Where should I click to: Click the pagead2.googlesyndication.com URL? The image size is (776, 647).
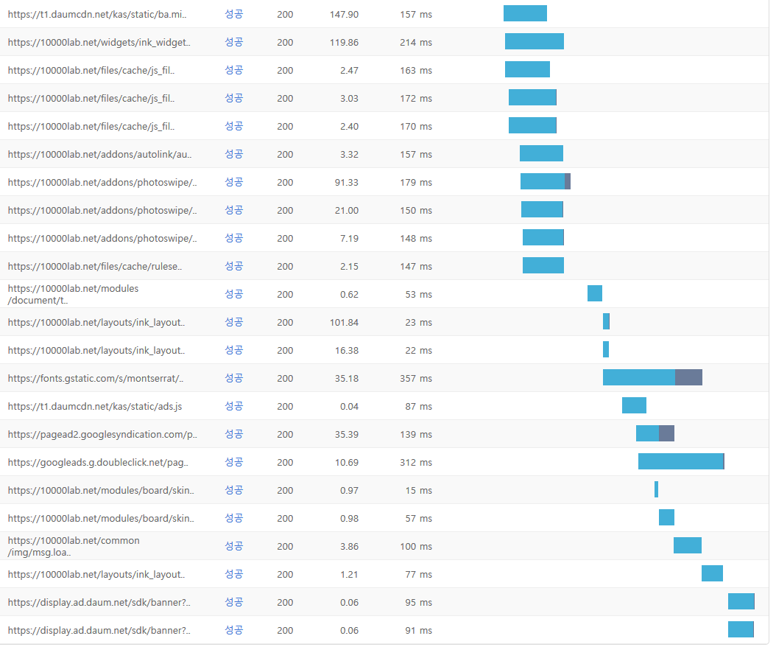tap(102, 435)
